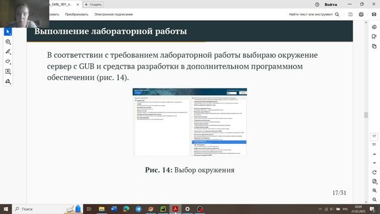Choose the zoom magnifier tool in left toolbar
380x214 pixels.
pyautogui.click(x=8, y=42)
